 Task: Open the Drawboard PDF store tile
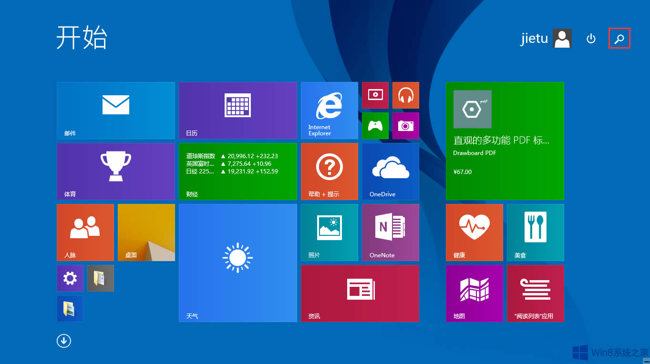(505, 141)
